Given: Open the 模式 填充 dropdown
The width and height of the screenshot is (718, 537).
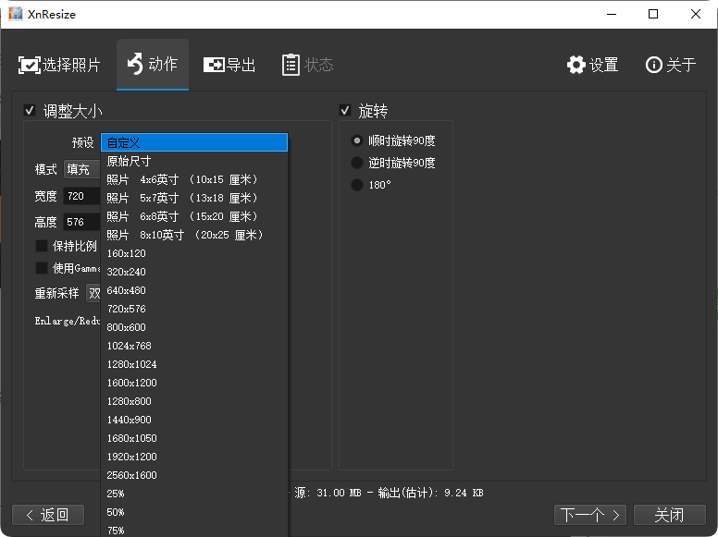Looking at the screenshot, I should [82, 169].
